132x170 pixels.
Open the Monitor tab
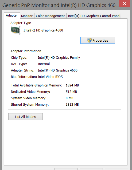(x=27, y=16)
